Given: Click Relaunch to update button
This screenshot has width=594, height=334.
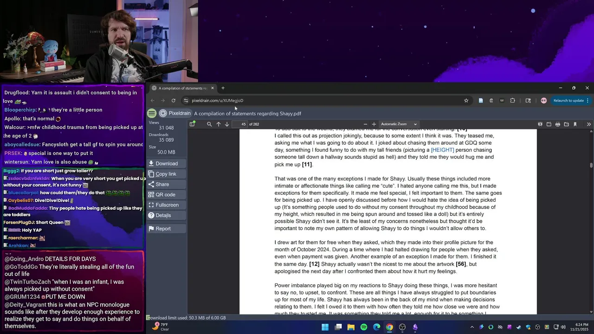Looking at the screenshot, I should click(x=568, y=100).
